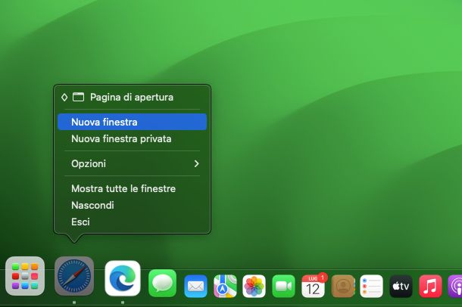Click Esci to quit Safari

(132, 222)
